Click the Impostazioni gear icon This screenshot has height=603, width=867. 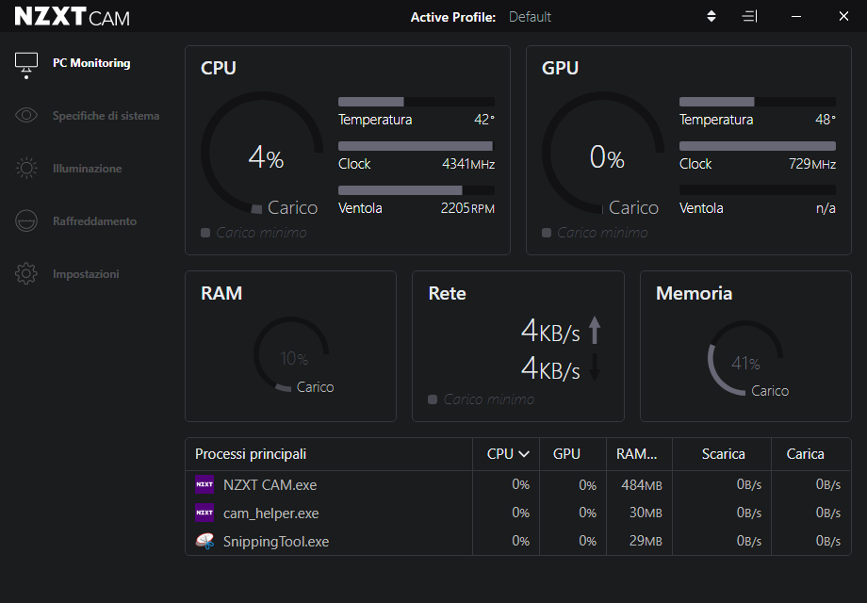tap(26, 274)
